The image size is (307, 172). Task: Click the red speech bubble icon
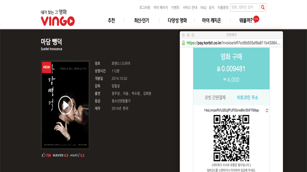256,19
